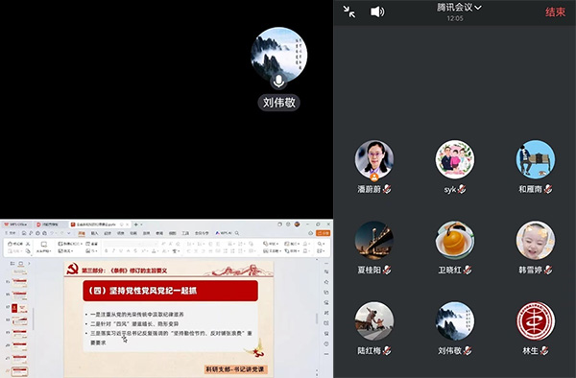
Task: End the meeting with 结束
Action: click(x=555, y=12)
